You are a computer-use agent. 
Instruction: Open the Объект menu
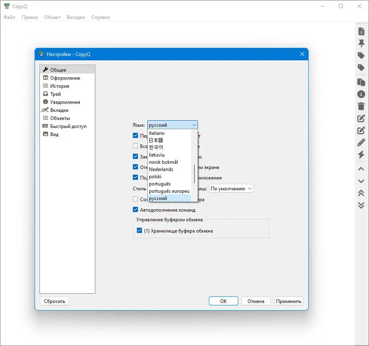coord(52,17)
